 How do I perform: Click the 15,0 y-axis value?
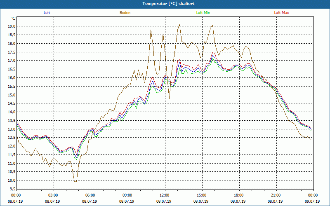(12, 95)
